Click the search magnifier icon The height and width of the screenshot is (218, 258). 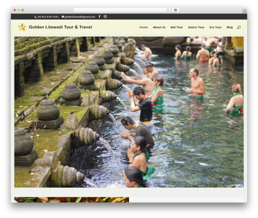[x=239, y=27]
